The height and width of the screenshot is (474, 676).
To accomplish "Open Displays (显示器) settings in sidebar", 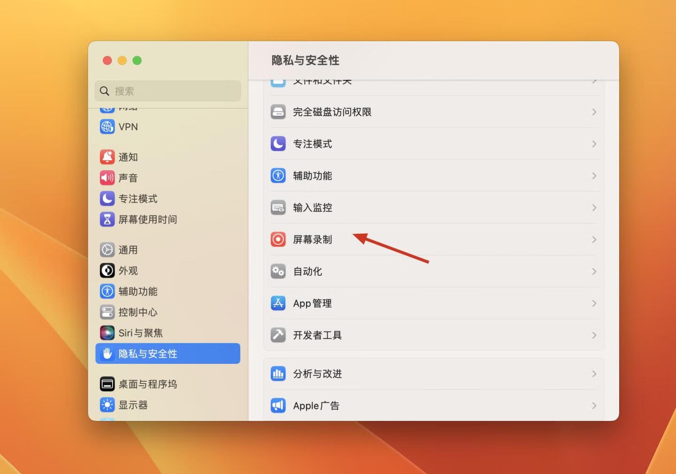I will coord(132,405).
